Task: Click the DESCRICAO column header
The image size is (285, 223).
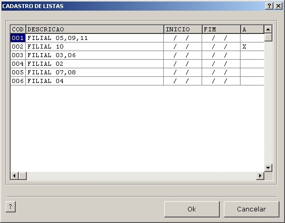Action: point(94,29)
